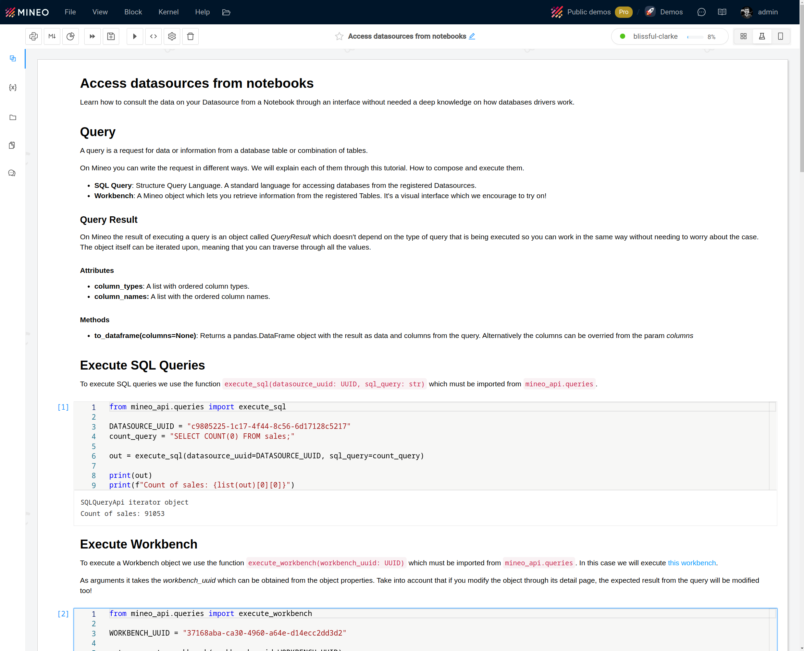Viewport: 804px width, 651px height.
Task: Open block settings gear
Action: (x=172, y=36)
